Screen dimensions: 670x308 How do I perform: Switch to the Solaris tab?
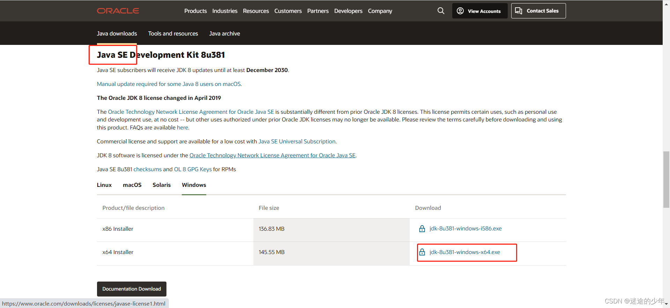pyautogui.click(x=162, y=185)
